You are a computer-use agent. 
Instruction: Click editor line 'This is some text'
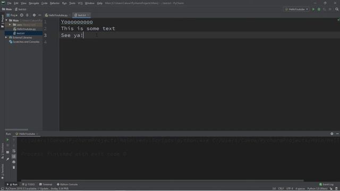point(88,29)
